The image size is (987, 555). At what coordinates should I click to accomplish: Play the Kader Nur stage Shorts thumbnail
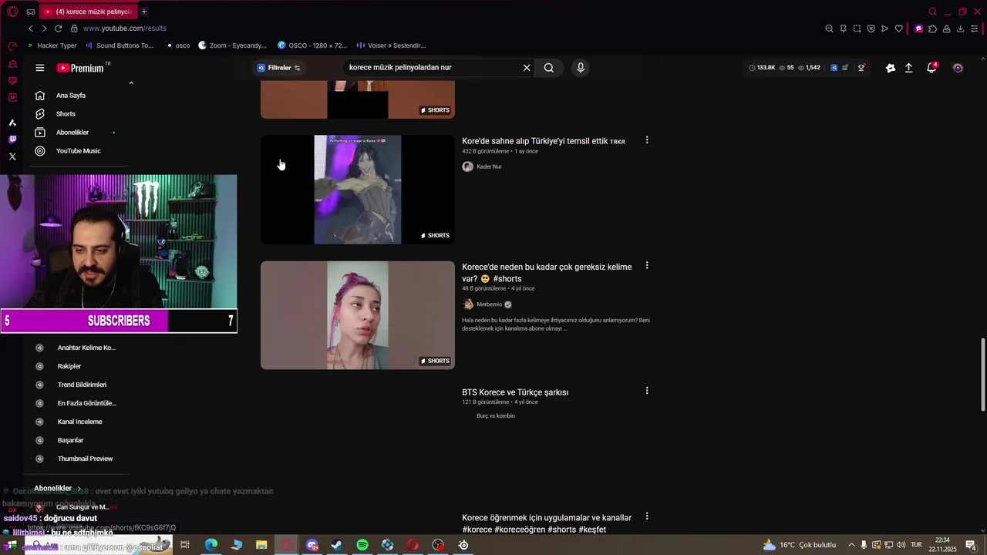358,190
